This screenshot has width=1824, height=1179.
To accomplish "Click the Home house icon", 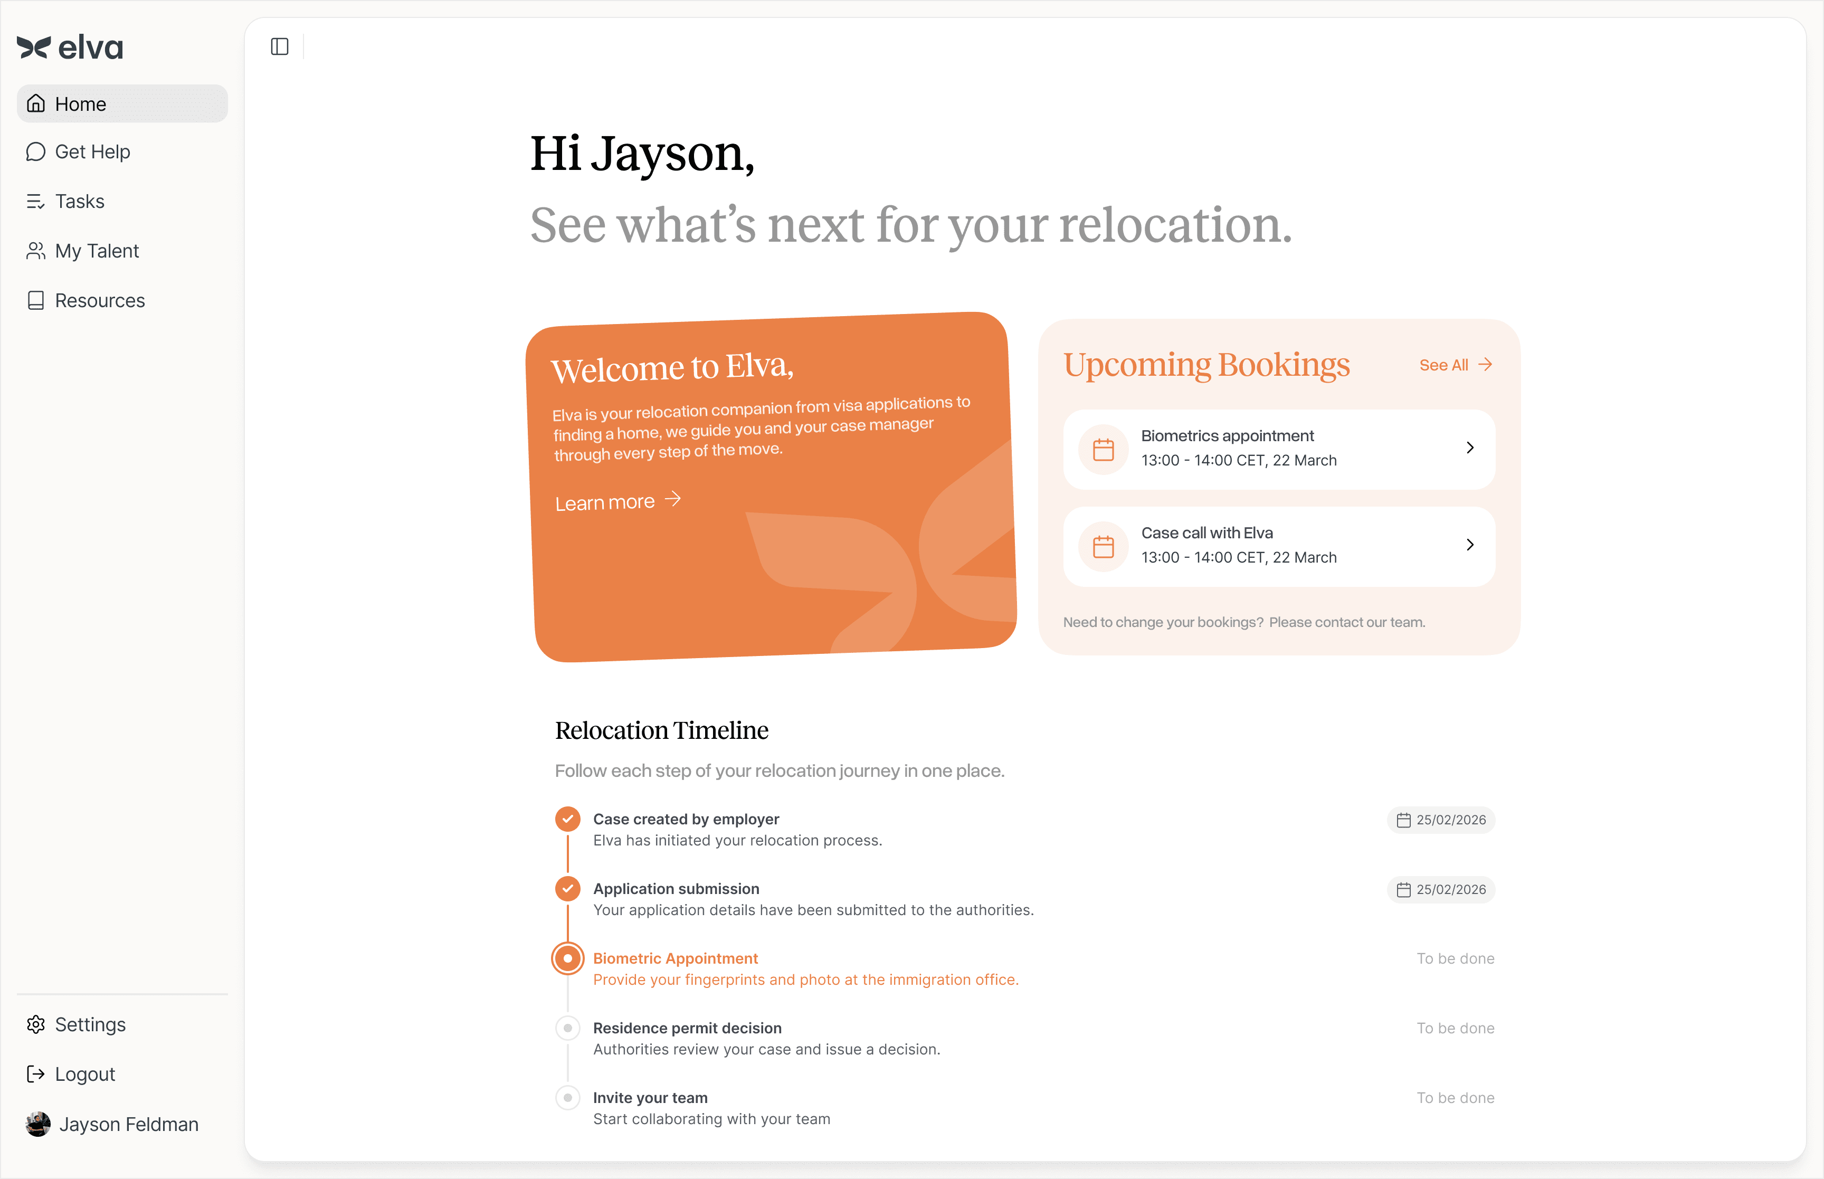I will click(x=36, y=103).
